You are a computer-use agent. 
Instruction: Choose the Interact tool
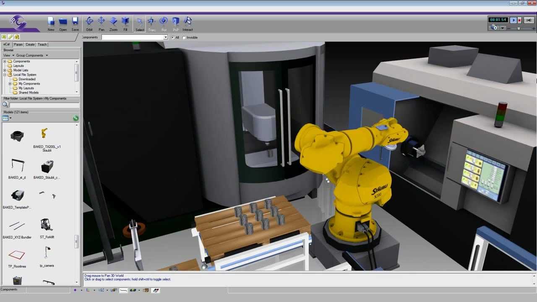[188, 24]
